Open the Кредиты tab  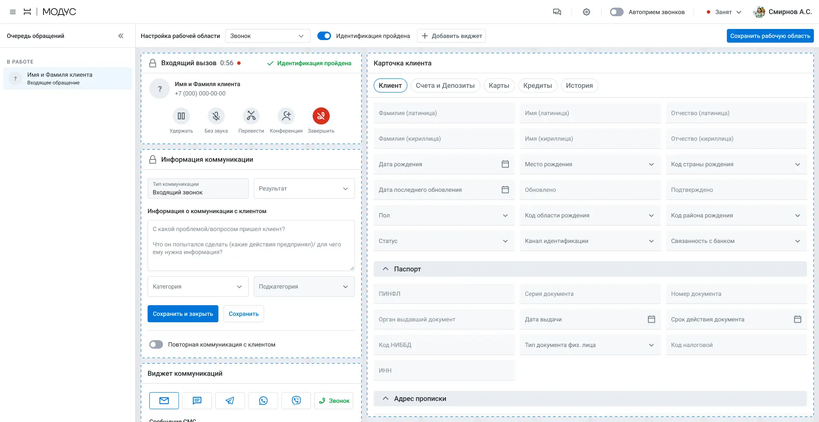pos(537,86)
